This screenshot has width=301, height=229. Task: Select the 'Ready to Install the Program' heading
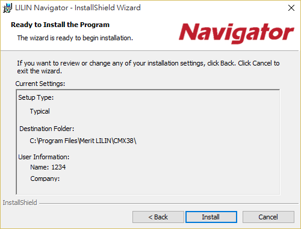60,25
